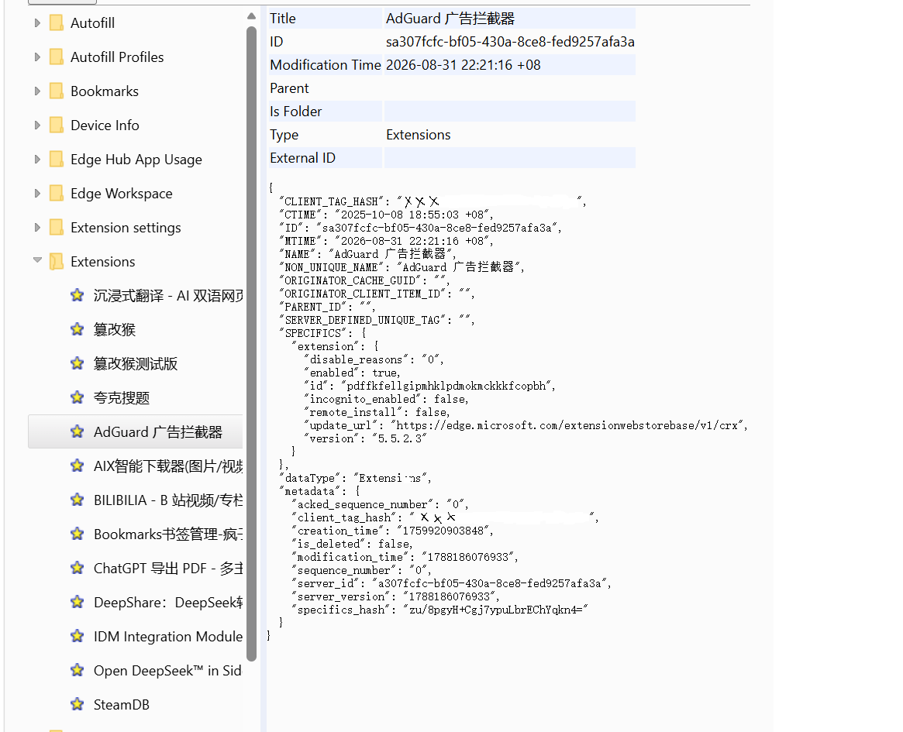Viewport: 903px width, 732px height.
Task: Click star icon beside 夸克搜题
Action: coord(78,397)
